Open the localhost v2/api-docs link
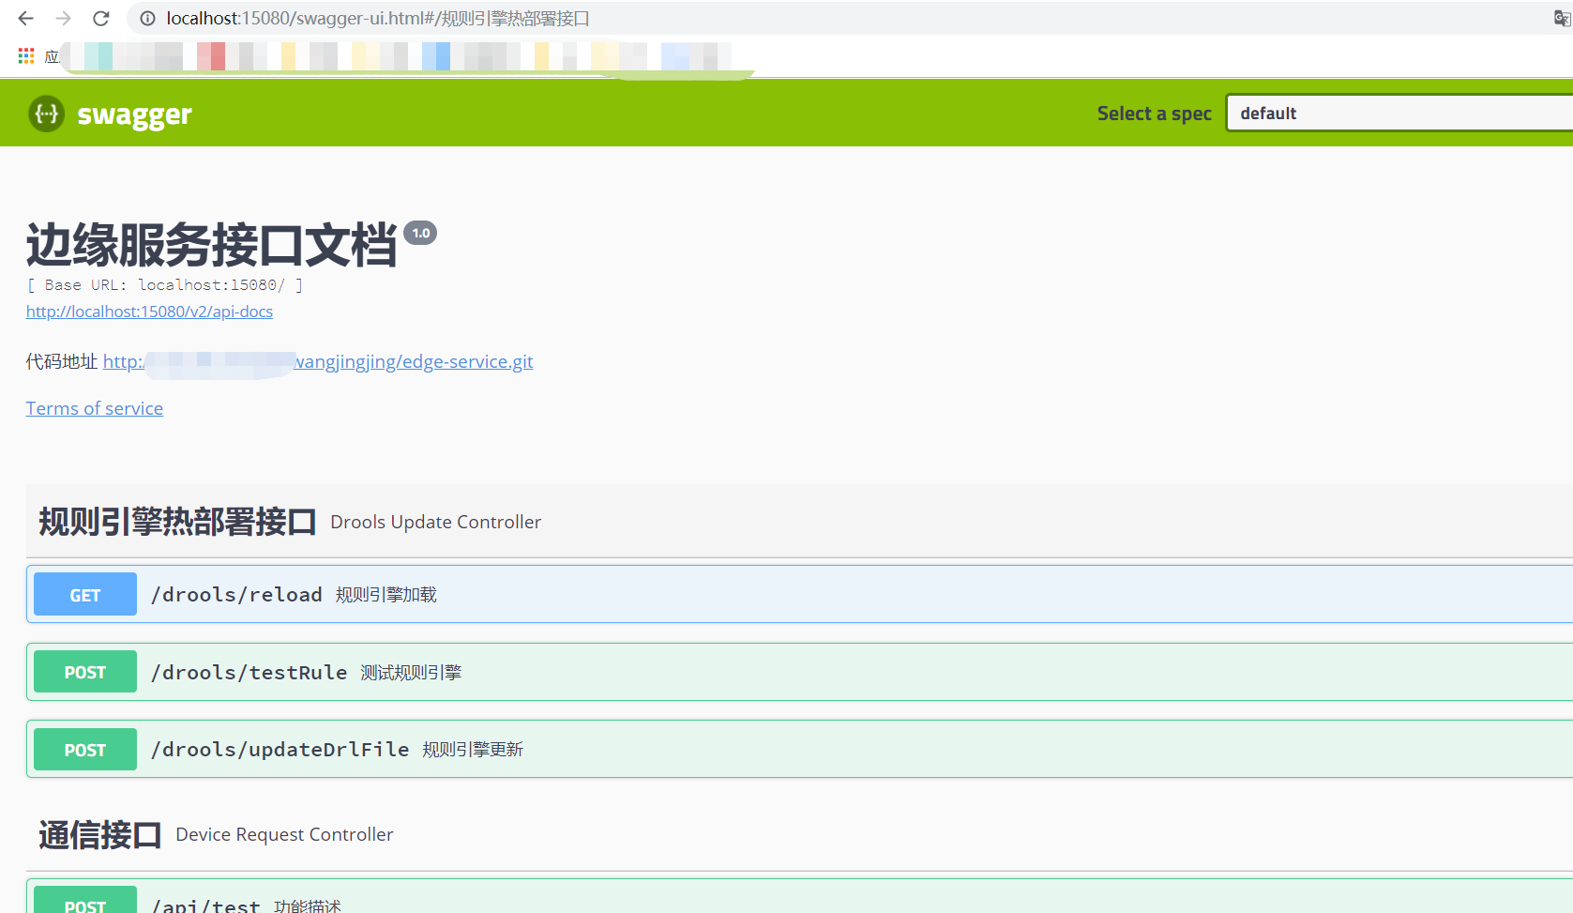The width and height of the screenshot is (1573, 913). point(149,311)
